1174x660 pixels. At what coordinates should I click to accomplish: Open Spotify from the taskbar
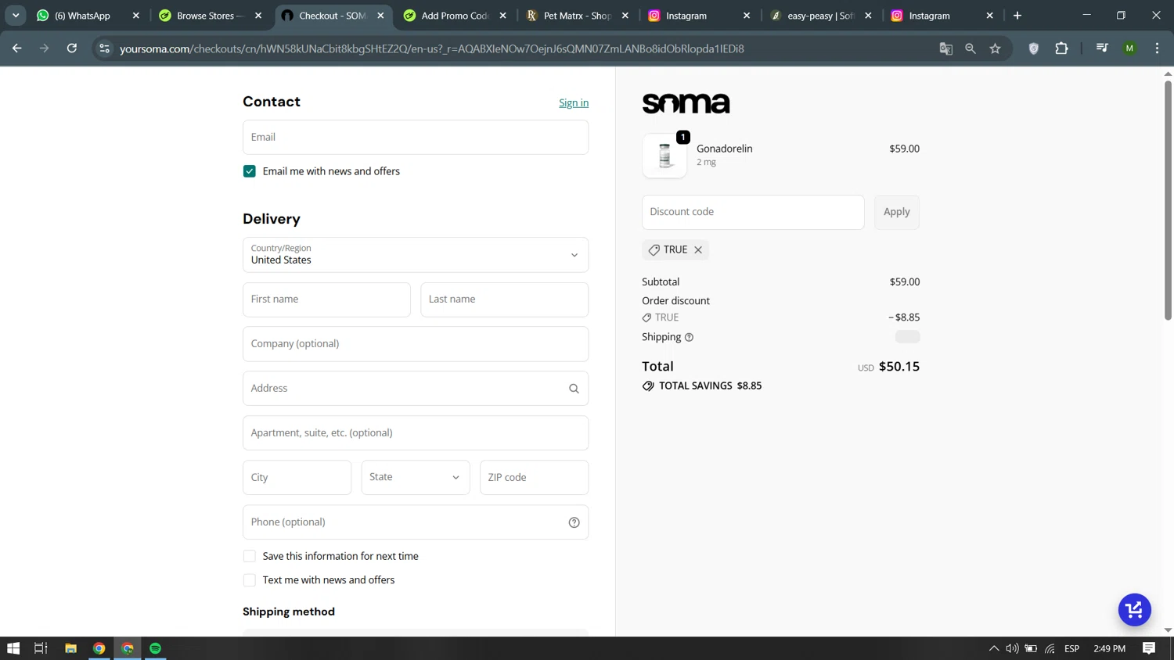click(x=155, y=648)
